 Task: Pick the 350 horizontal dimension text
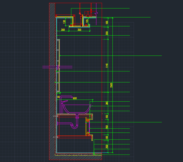coord(79,30)
